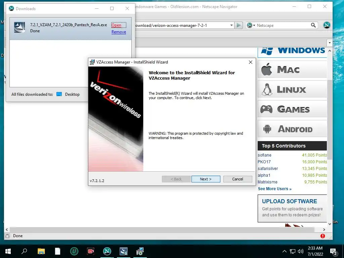Open the downloaded VZAM exe file
Viewport: 344px width, 258px height.
116,25
